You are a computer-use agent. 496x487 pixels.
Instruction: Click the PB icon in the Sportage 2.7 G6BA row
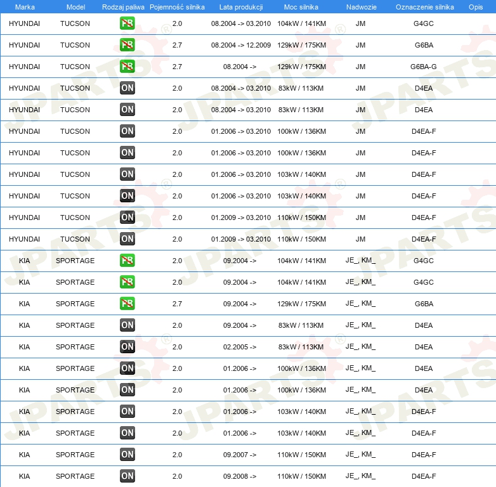tap(127, 303)
